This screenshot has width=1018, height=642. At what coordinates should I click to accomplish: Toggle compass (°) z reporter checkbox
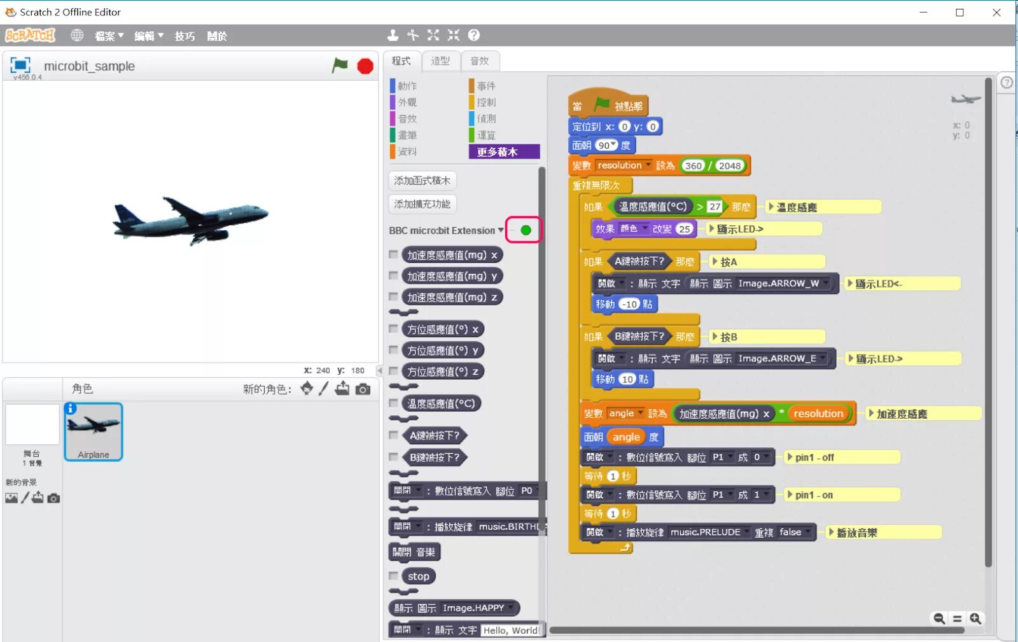(x=393, y=371)
